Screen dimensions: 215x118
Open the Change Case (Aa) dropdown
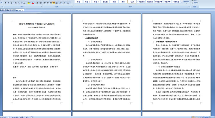(x=25, y=3)
